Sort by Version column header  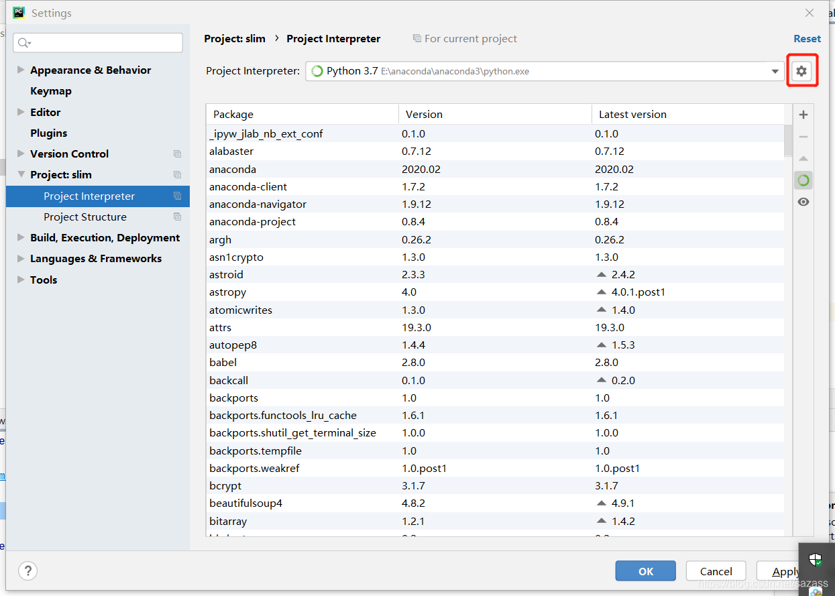click(495, 115)
